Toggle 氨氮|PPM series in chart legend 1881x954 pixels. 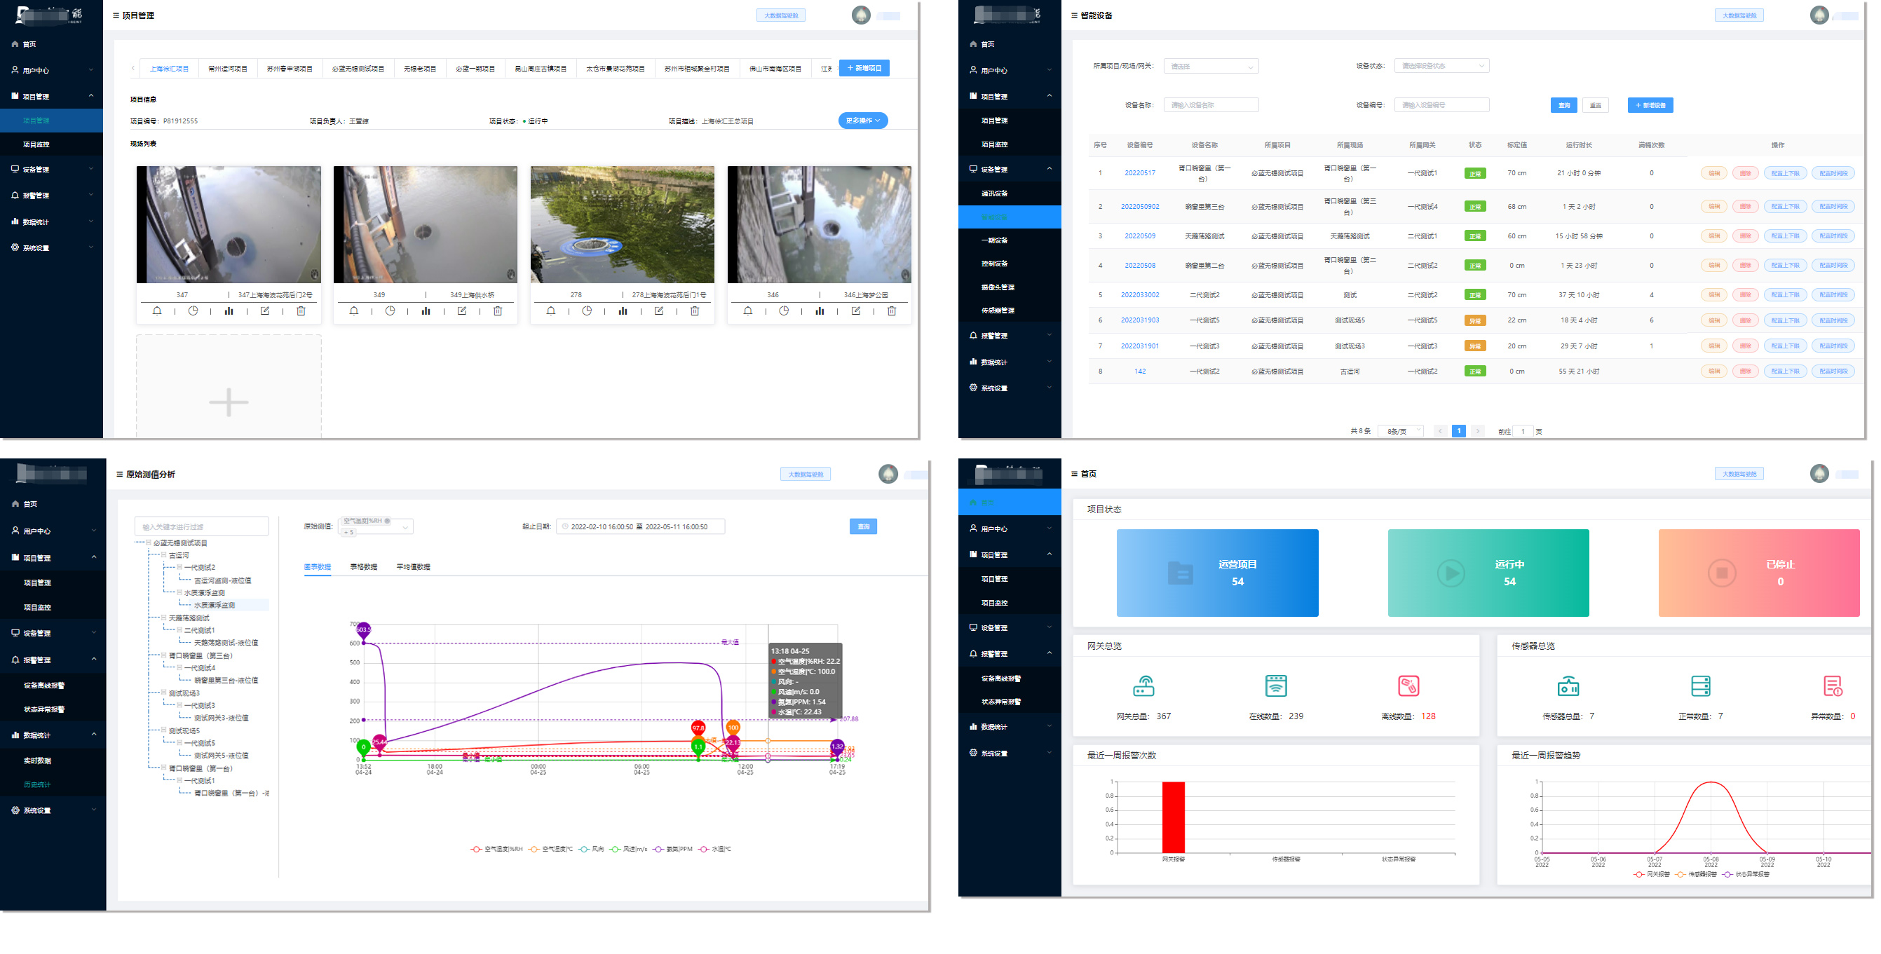point(672,849)
